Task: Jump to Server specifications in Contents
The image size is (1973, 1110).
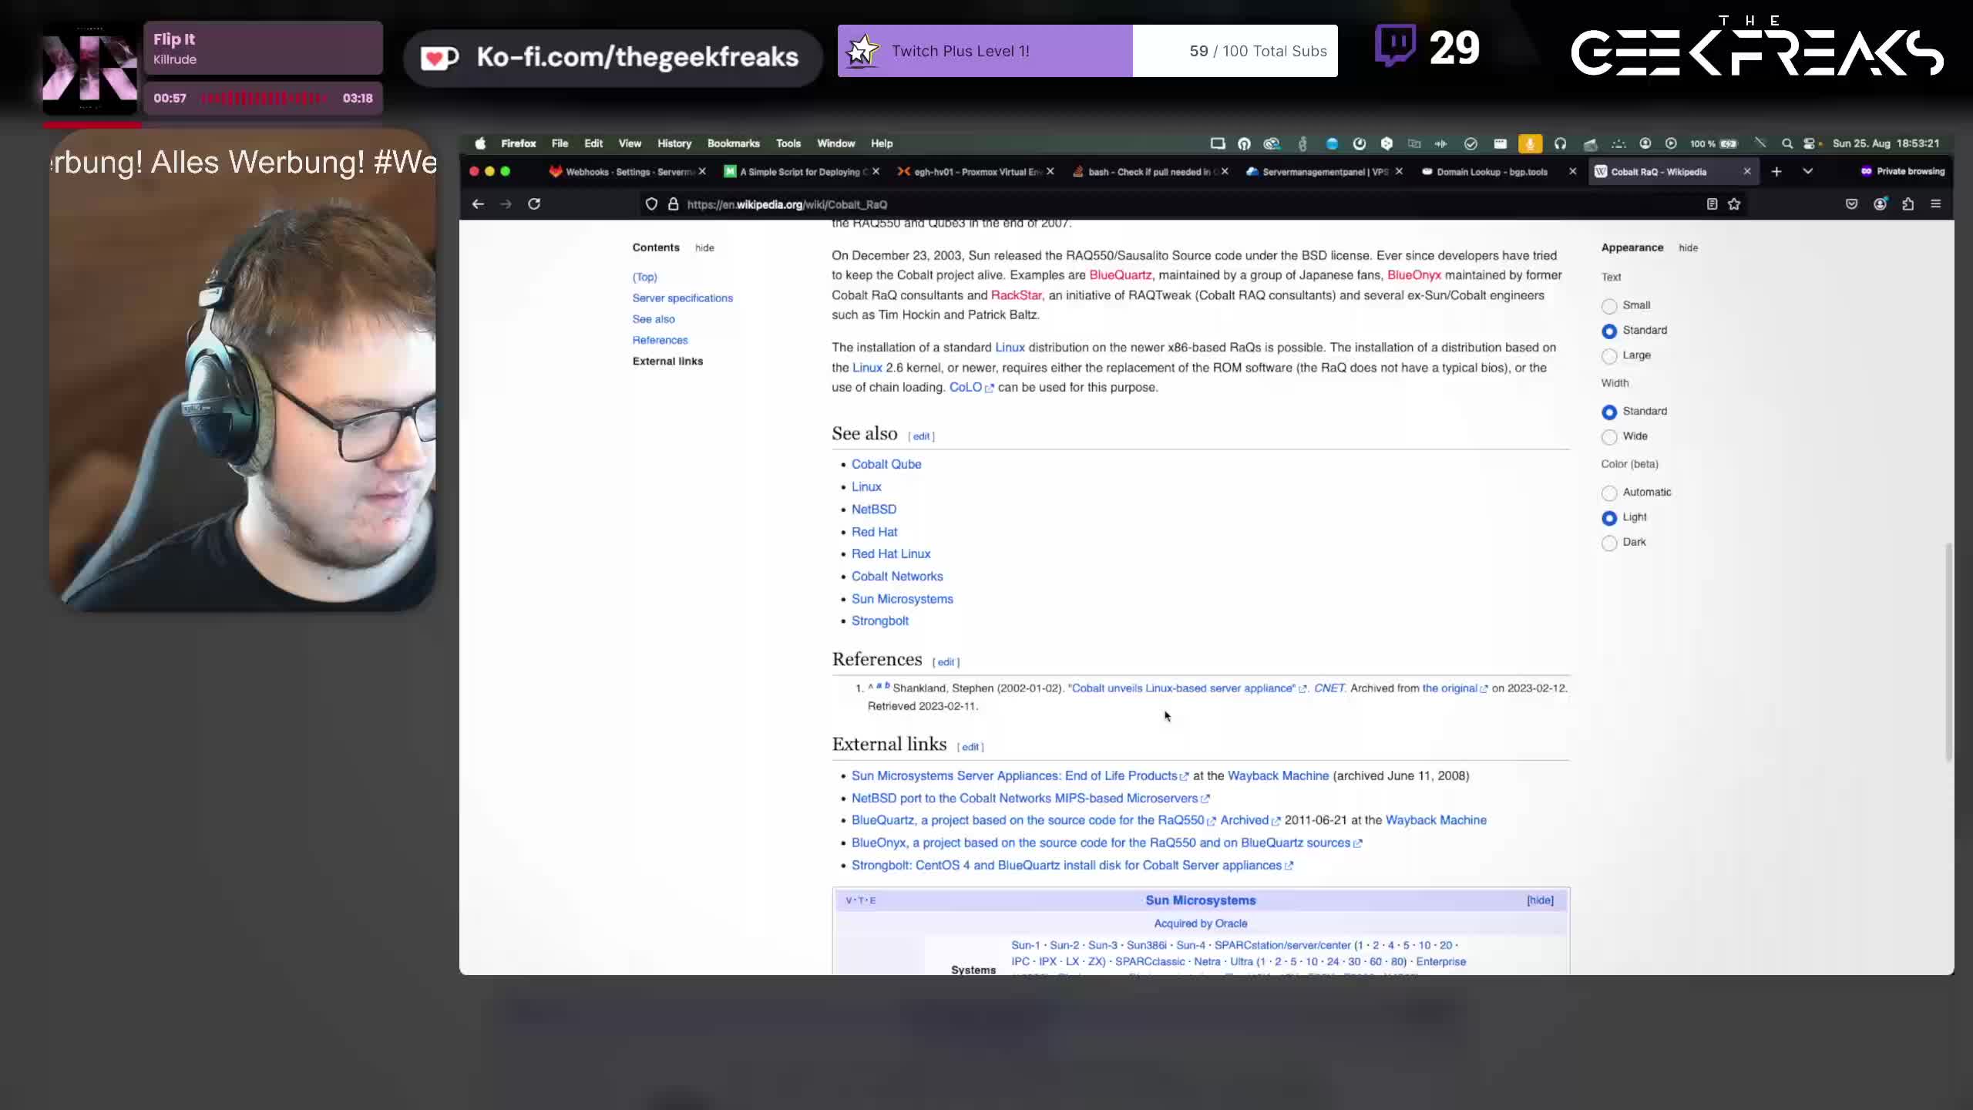Action: point(682,298)
